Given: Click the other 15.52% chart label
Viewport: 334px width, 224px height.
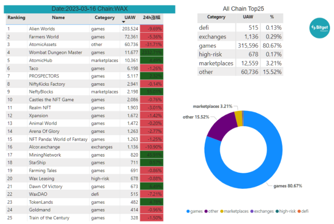Looking at the screenshot, I should click(196, 117).
